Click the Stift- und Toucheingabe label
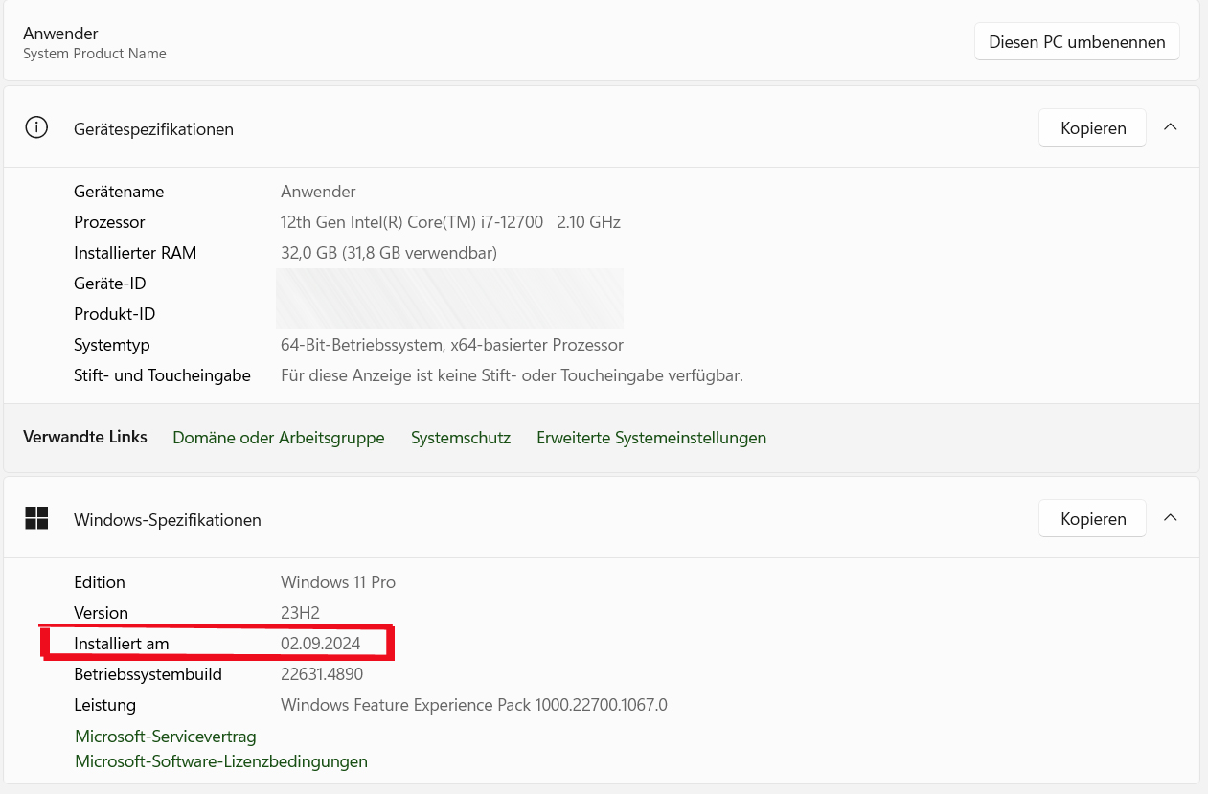 pyautogui.click(x=162, y=375)
